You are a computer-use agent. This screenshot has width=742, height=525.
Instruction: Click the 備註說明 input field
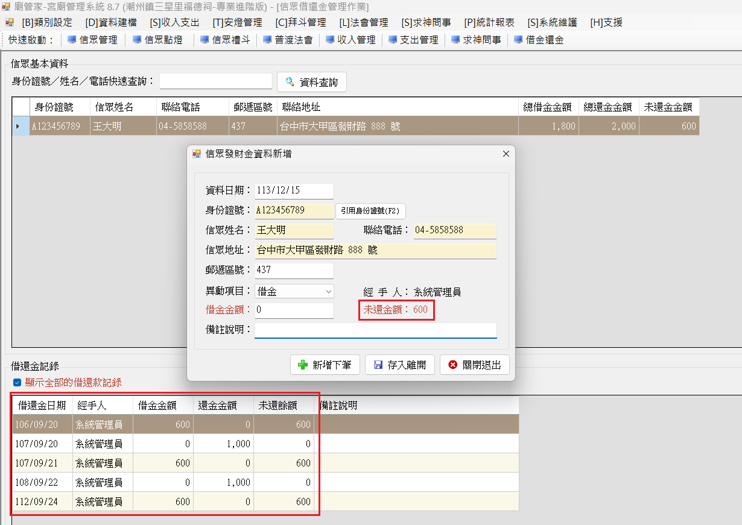[376, 330]
